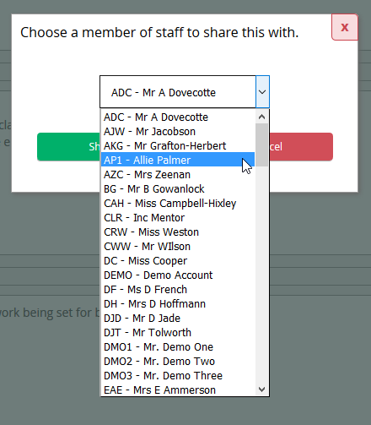Choose EAE - Mrs E Ammerson
Viewport: 371px width, 425px height.
pyautogui.click(x=178, y=390)
